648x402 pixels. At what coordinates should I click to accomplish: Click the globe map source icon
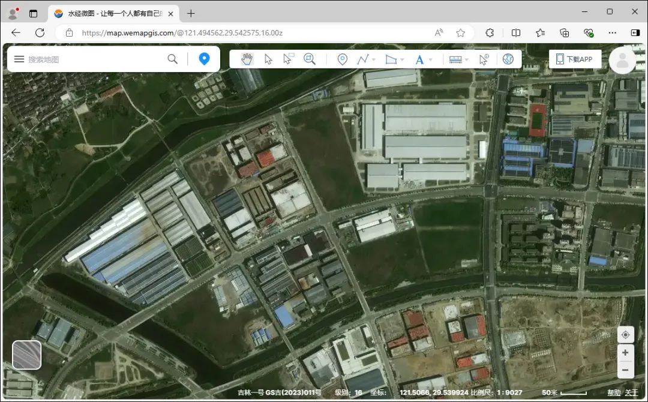click(508, 59)
